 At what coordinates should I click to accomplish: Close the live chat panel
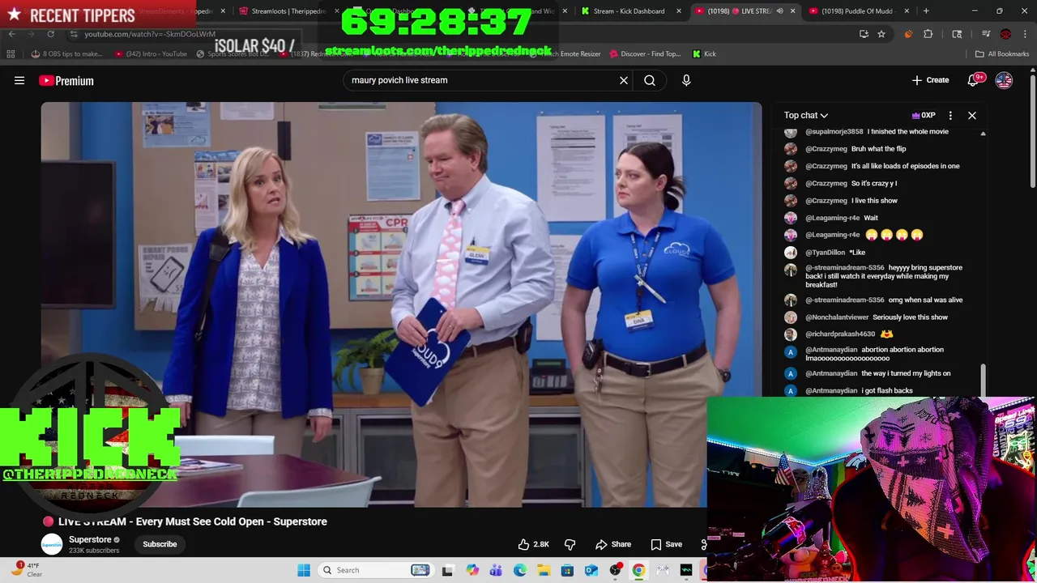(x=972, y=115)
